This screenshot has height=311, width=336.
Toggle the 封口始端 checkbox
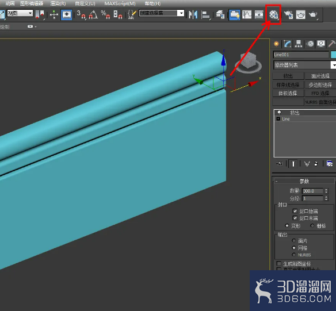pos(295,211)
